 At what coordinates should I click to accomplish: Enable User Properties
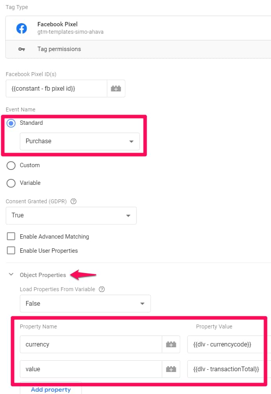click(x=11, y=250)
